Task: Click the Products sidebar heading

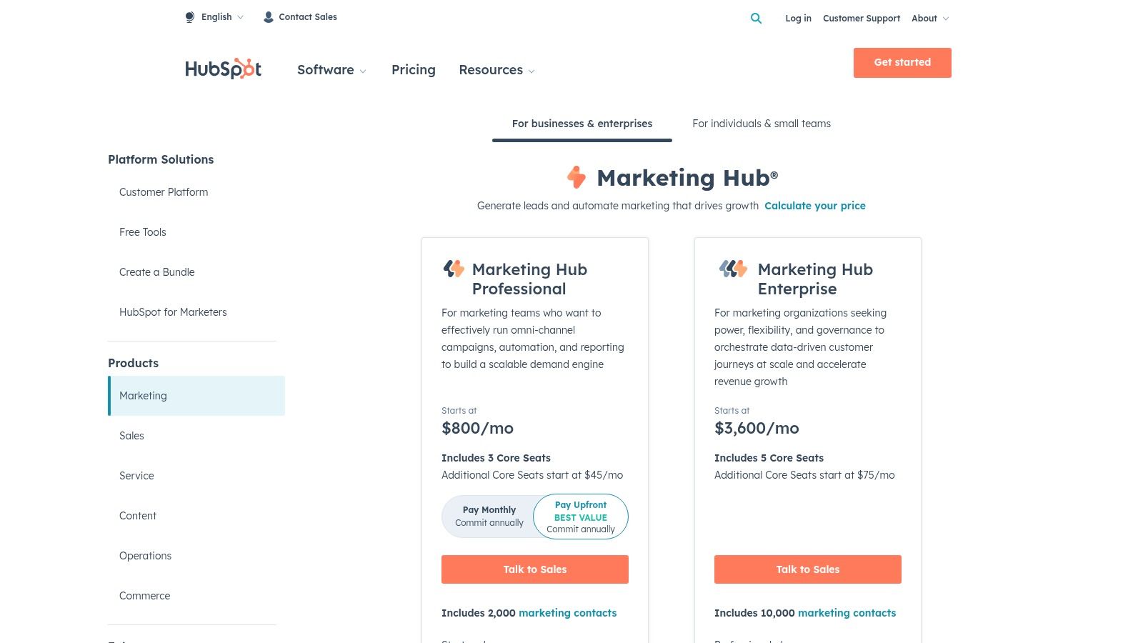Action: click(x=134, y=363)
